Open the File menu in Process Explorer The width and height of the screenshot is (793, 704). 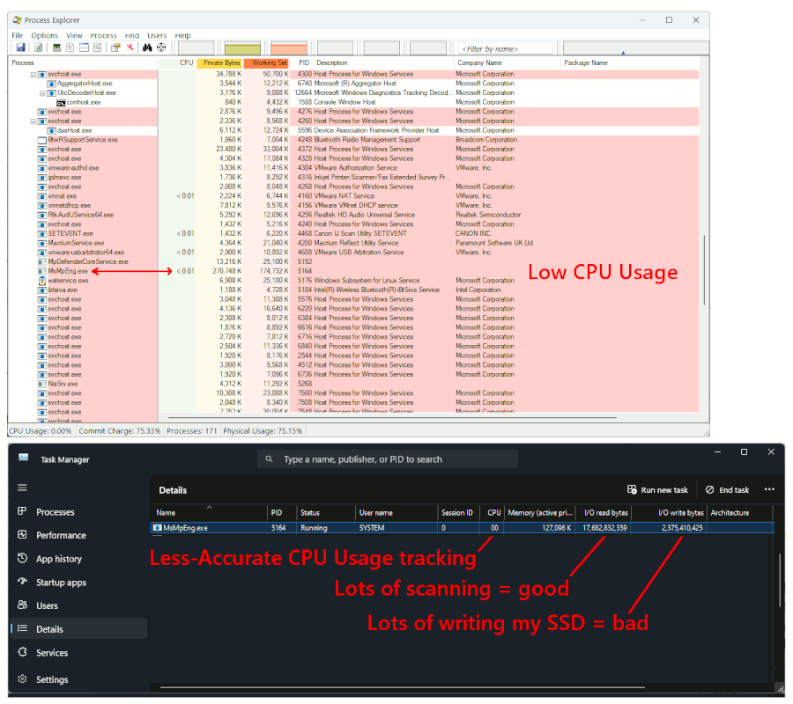18,35
